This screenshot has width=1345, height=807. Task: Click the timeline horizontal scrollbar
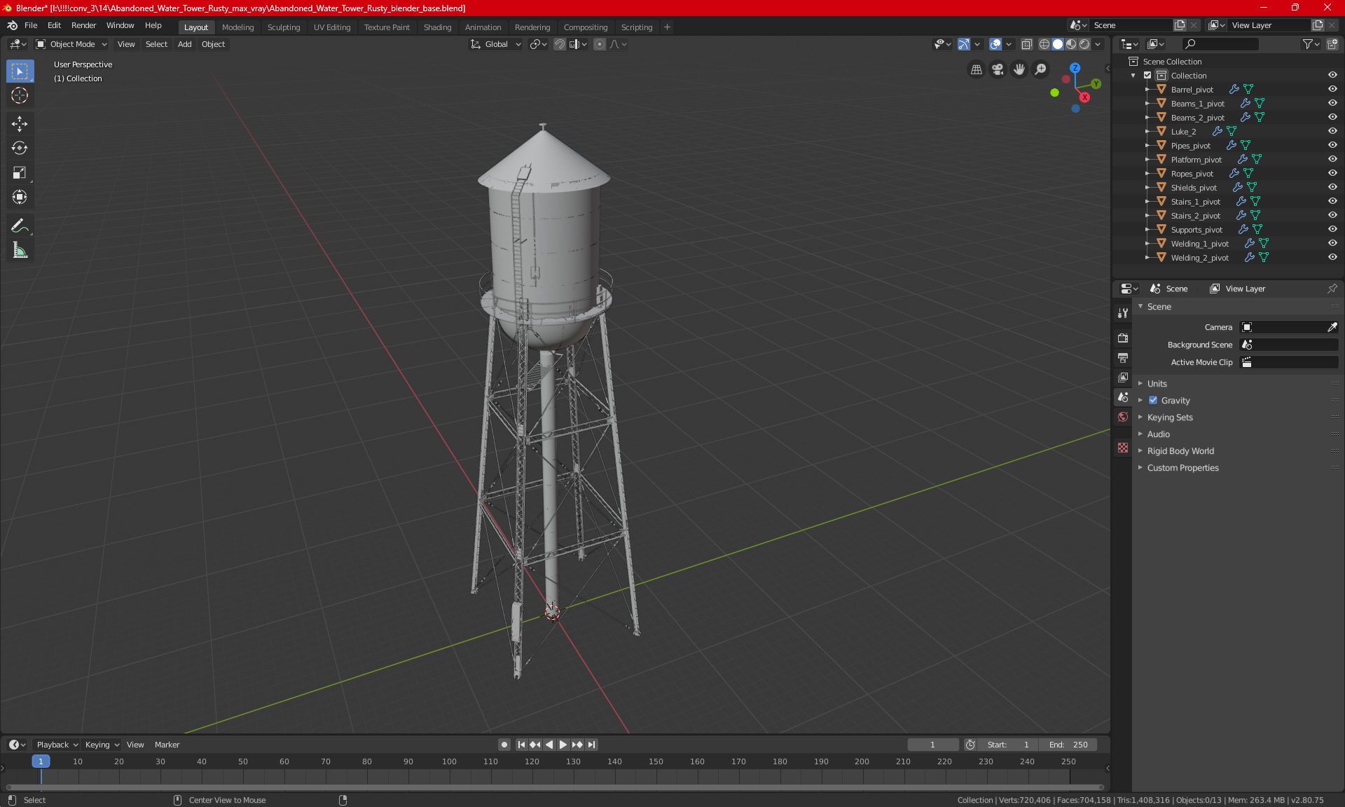tap(555, 787)
